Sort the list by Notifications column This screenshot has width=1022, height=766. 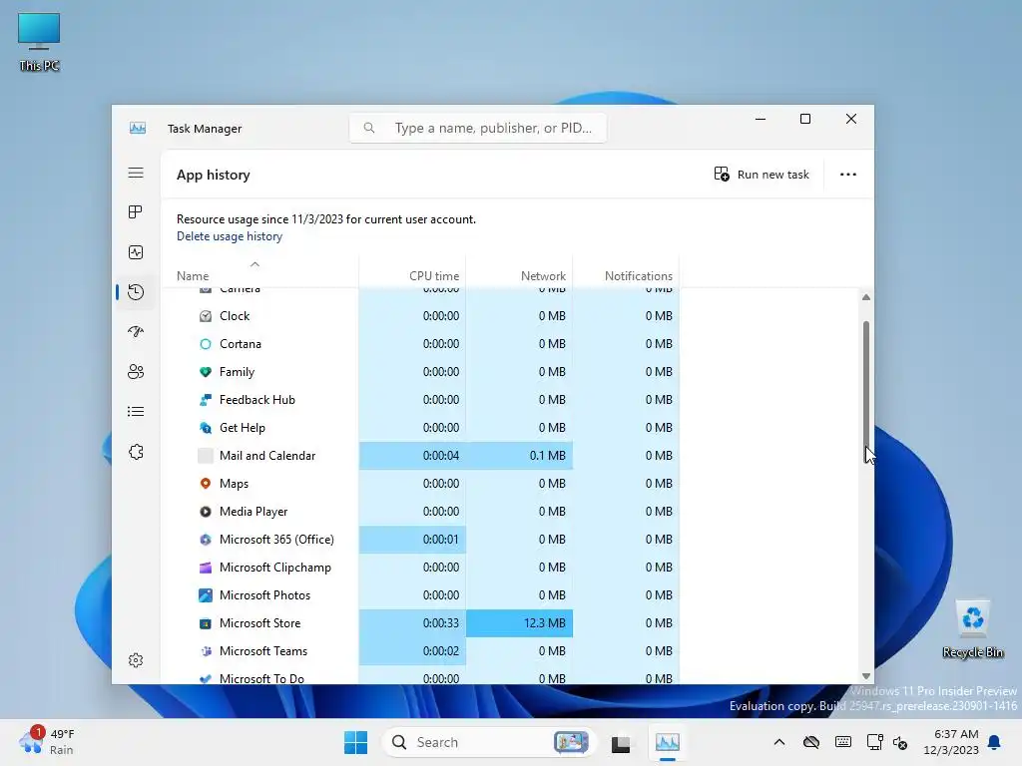638,276
